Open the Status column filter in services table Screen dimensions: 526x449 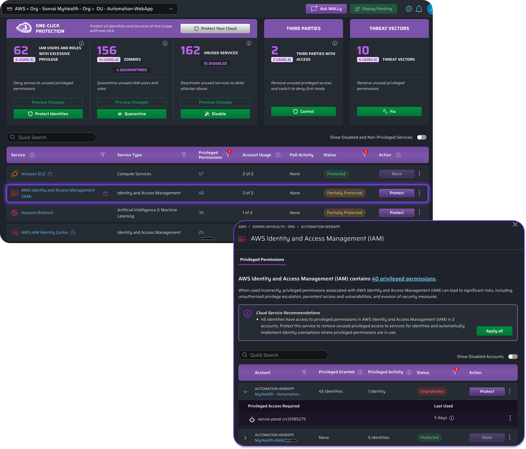click(365, 154)
